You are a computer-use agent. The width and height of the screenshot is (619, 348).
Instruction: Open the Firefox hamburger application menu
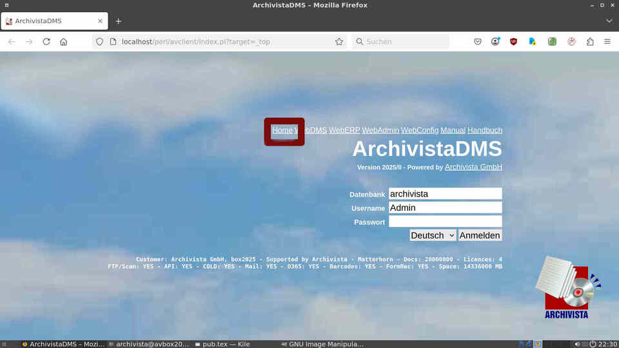(607, 41)
